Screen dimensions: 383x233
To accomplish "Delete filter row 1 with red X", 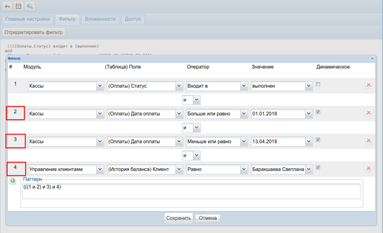I will (369, 85).
